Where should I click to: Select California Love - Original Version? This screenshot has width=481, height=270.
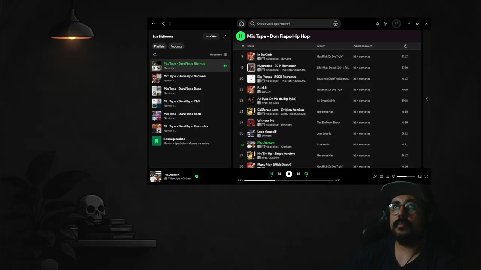pyautogui.click(x=281, y=109)
